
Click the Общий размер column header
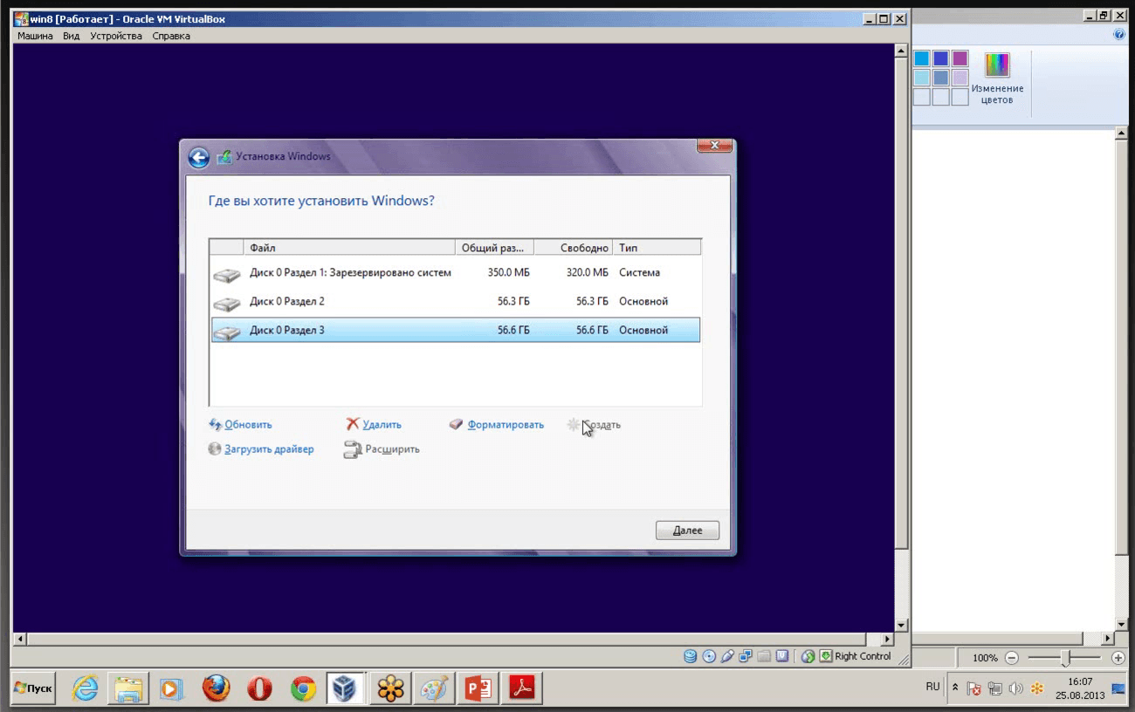(x=494, y=248)
